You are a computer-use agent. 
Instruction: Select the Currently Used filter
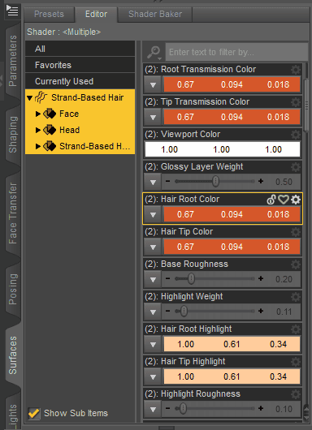[80, 81]
